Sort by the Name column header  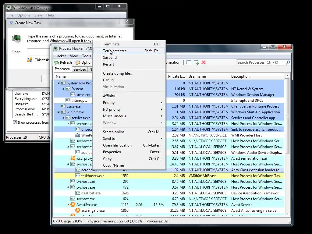pyautogui.click(x=61, y=76)
